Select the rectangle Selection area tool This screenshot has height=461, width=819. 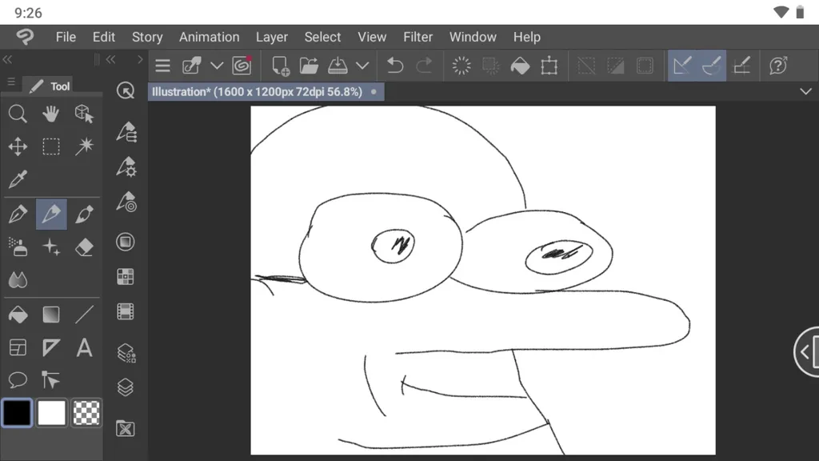point(50,146)
